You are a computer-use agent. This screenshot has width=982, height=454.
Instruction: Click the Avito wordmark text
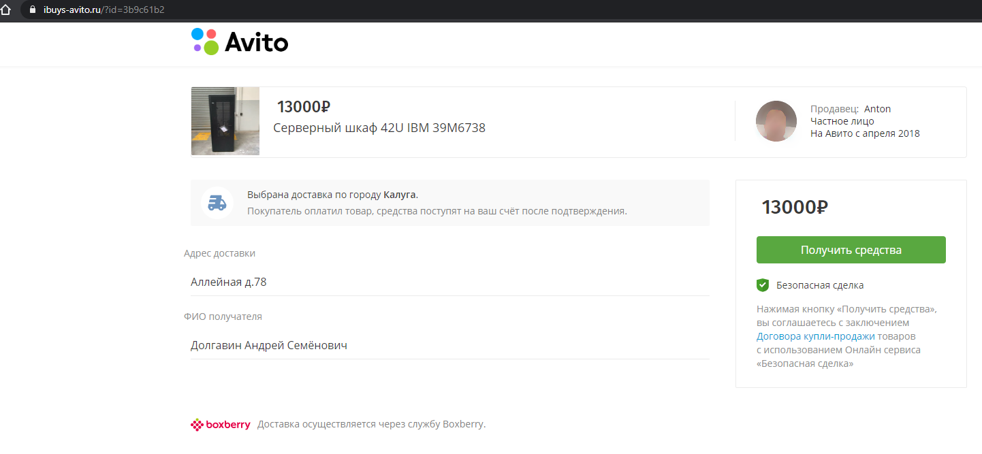click(257, 43)
